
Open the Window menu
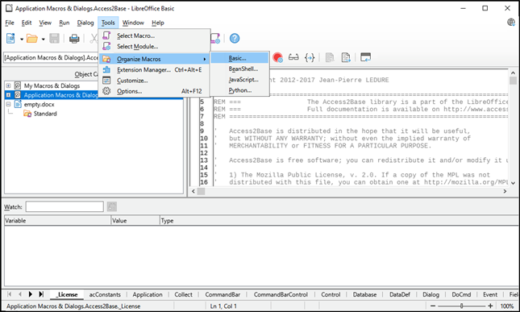pyautogui.click(x=133, y=23)
